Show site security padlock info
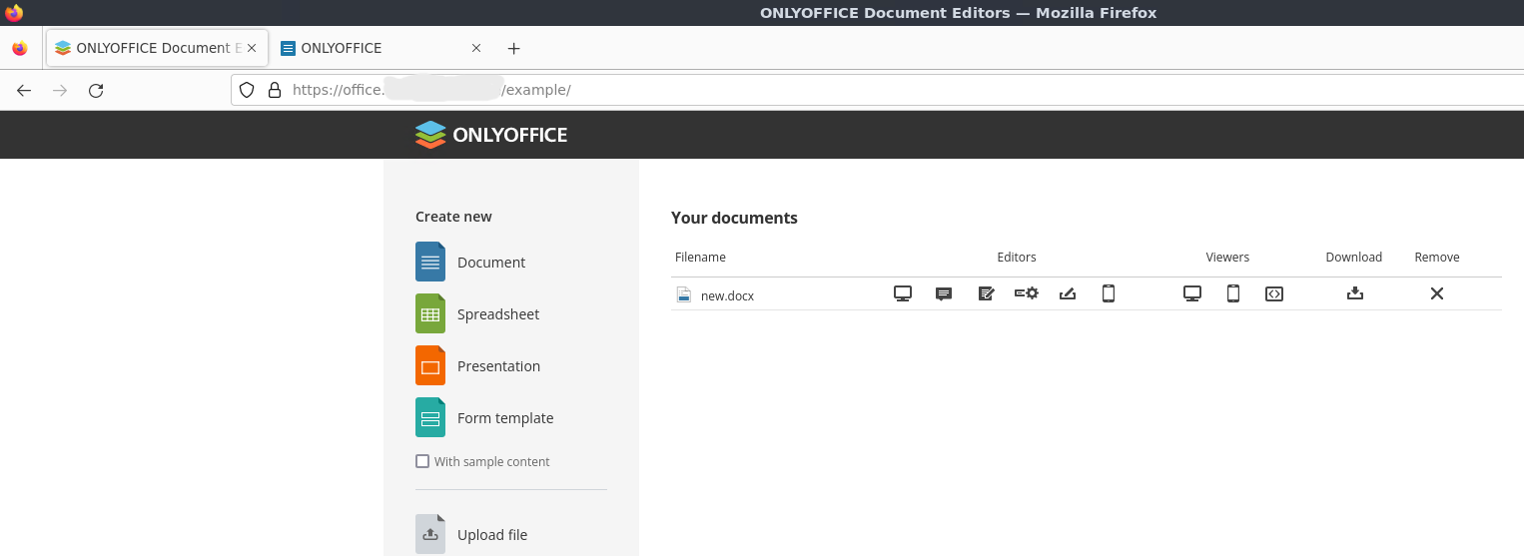This screenshot has width=1524, height=556. click(x=275, y=90)
